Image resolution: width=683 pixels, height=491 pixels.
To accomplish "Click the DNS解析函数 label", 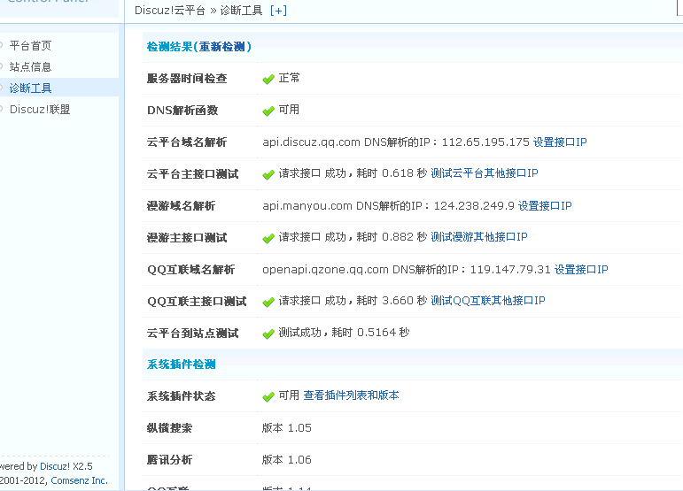I will click(x=182, y=111).
